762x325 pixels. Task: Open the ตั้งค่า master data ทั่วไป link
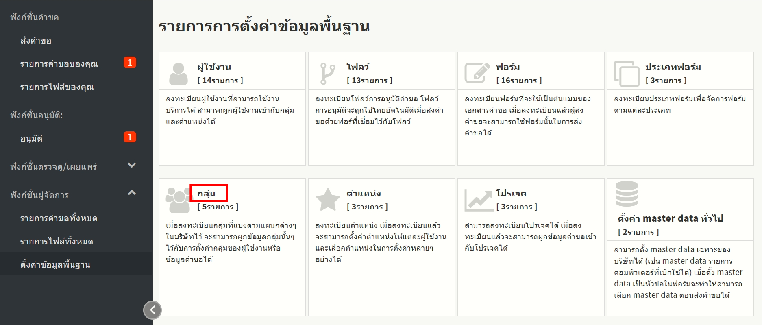pyautogui.click(x=670, y=218)
